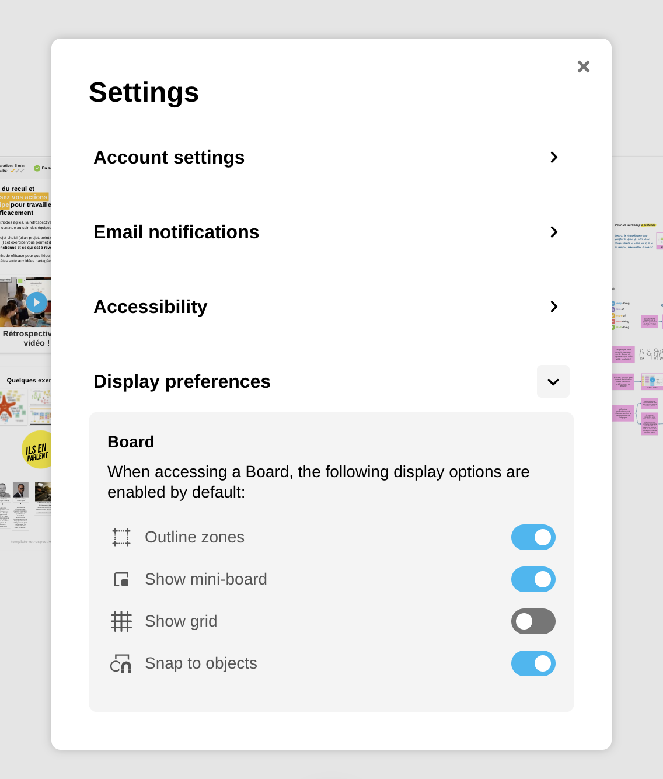Close the Settings dialog with X
Image resolution: width=663 pixels, height=779 pixels.
click(x=584, y=67)
